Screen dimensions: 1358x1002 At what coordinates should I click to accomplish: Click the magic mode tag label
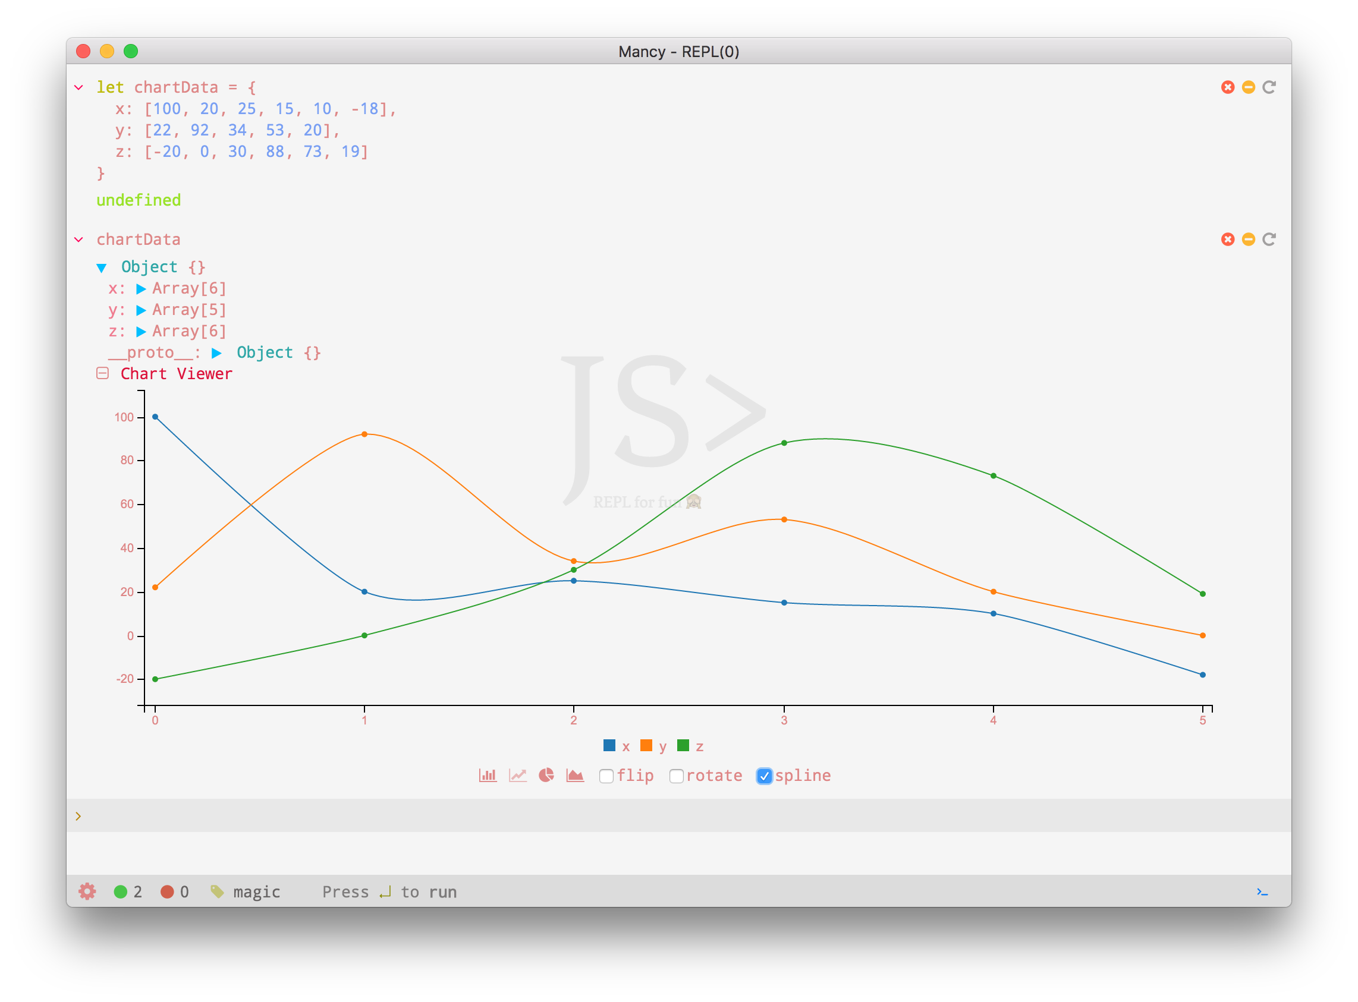pyautogui.click(x=256, y=891)
